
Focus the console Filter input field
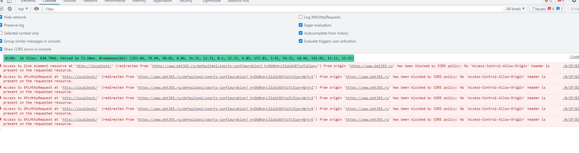tap(274, 9)
